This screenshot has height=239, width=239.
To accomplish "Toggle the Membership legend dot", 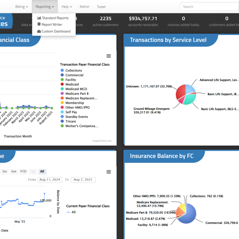I will [62, 103].
